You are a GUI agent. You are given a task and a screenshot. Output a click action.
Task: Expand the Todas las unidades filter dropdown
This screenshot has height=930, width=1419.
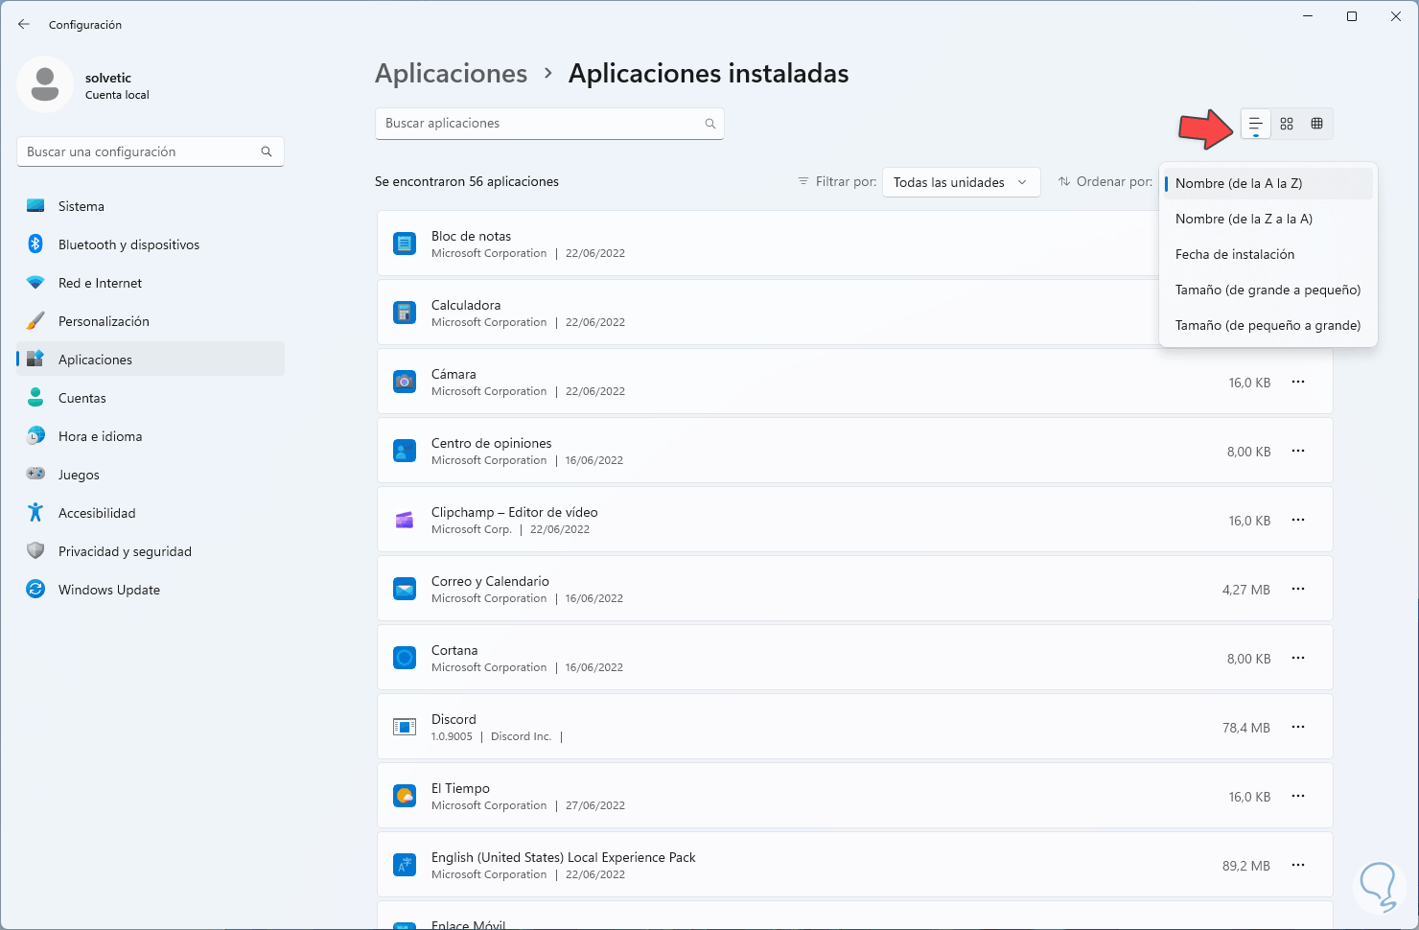(x=961, y=182)
